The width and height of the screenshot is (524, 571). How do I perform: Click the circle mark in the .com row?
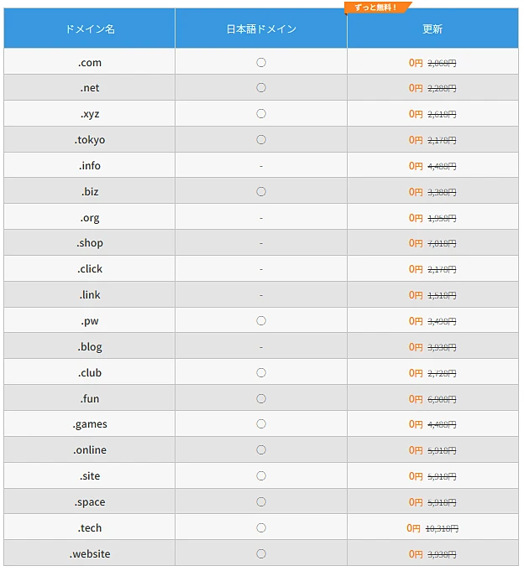tap(261, 62)
